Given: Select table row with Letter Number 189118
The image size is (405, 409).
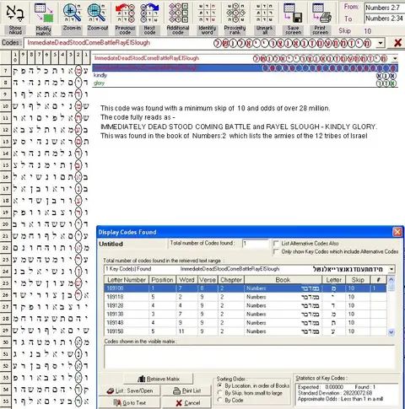Looking at the screenshot, I should pyautogui.click(x=246, y=297).
